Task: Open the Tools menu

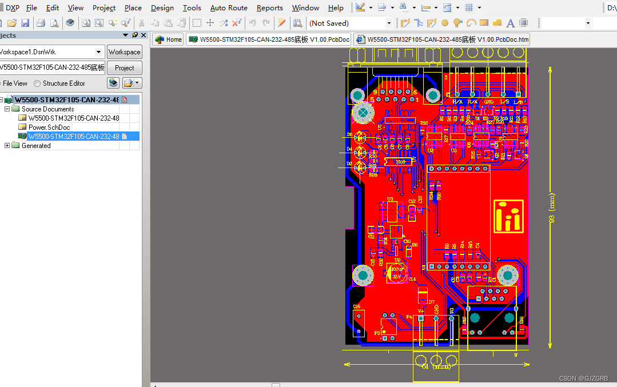Action: point(192,7)
